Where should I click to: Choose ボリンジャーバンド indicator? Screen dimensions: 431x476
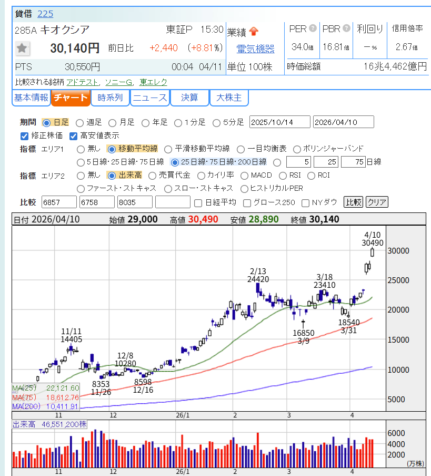click(297, 149)
